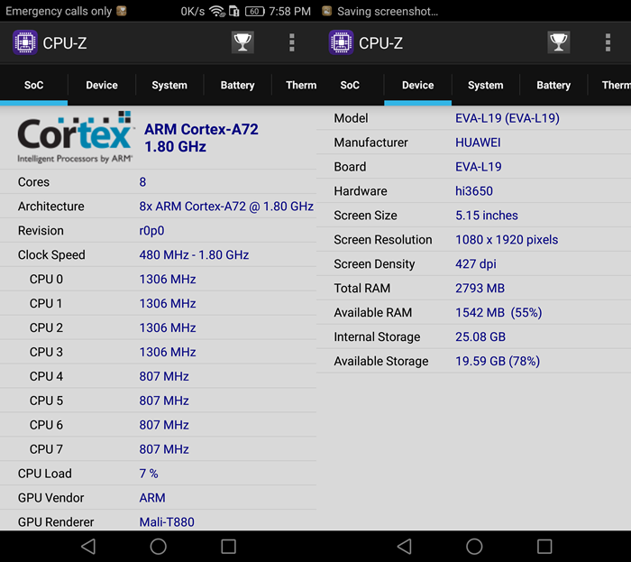Tap the CPU 3 row label

(x=46, y=352)
